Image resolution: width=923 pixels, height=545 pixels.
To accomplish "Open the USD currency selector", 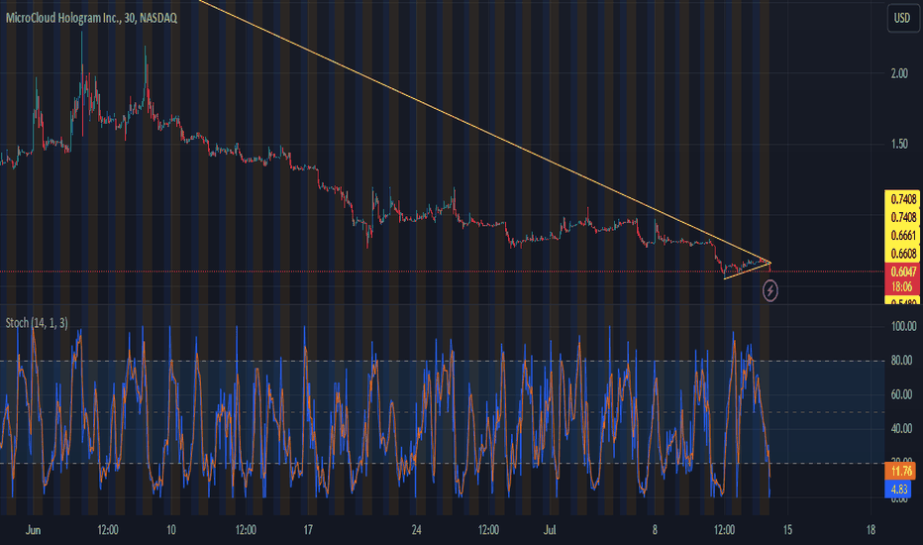I will pyautogui.click(x=902, y=18).
